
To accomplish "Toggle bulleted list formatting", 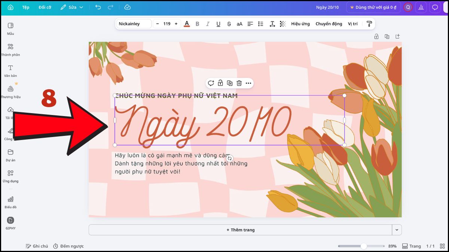I will [261, 24].
